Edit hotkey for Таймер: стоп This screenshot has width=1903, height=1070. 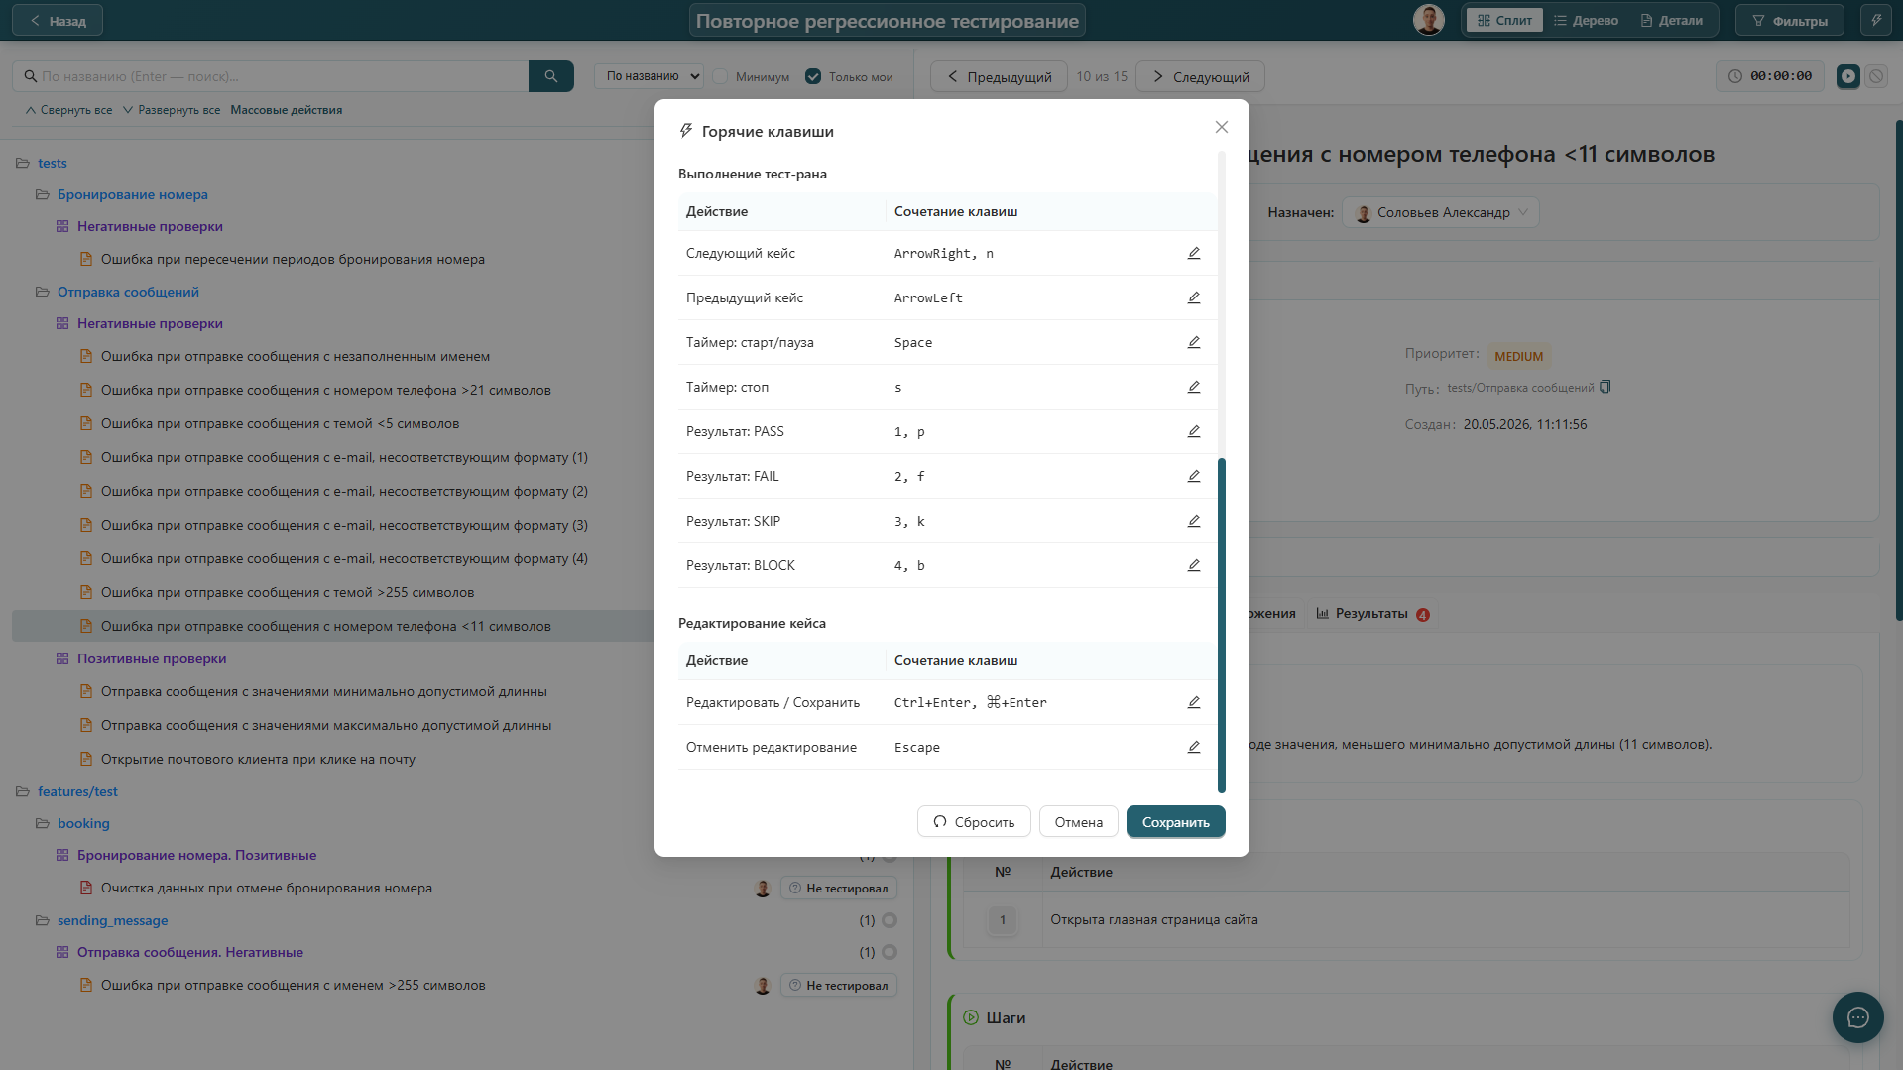1194,387
